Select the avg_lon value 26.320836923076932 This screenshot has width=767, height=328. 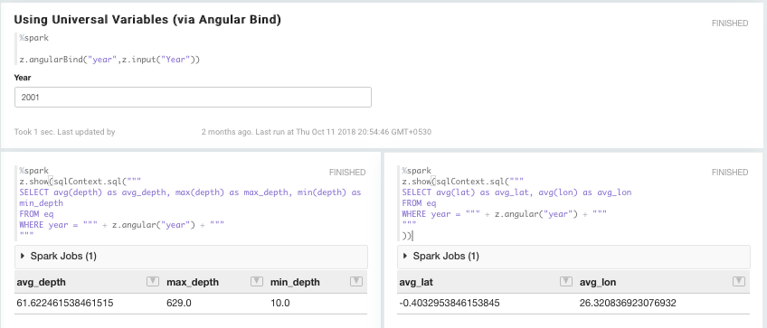coord(628,303)
